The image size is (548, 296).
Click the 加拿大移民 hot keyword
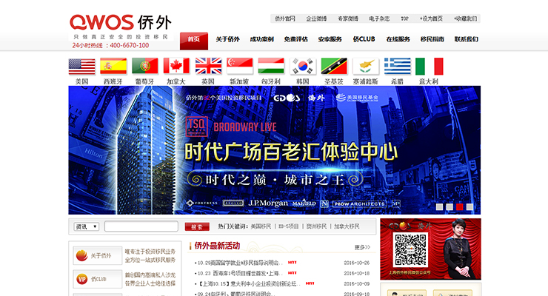pos(347,226)
